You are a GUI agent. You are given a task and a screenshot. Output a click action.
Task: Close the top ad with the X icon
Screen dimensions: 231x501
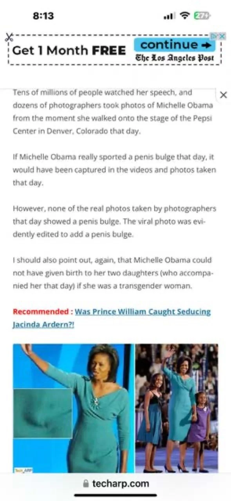[x=222, y=36]
